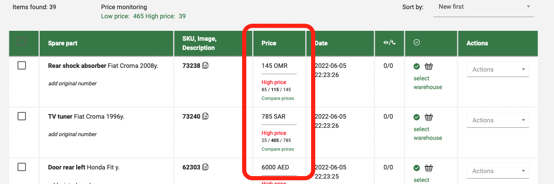Expand the Actions dropdown for Rear shock absorber

tap(498, 70)
